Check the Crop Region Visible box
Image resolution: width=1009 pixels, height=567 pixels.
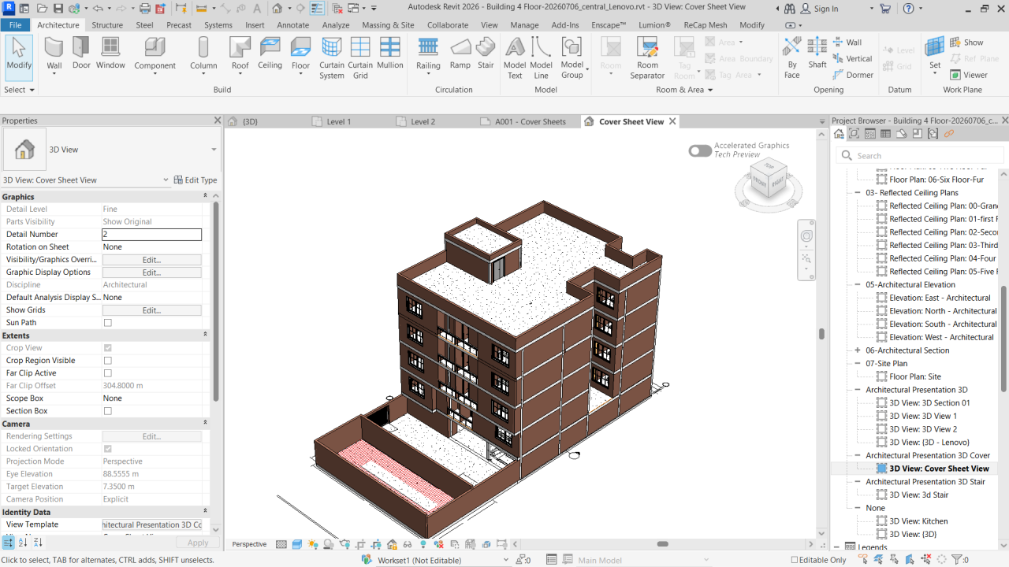pyautogui.click(x=108, y=361)
